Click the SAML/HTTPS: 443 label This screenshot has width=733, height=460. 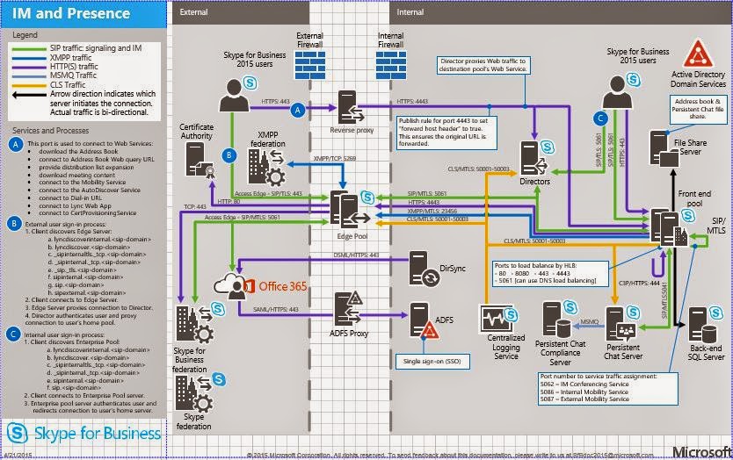click(x=276, y=310)
